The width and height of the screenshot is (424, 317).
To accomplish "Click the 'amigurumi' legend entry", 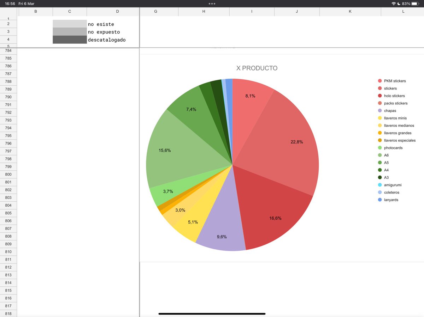I will coord(390,185).
